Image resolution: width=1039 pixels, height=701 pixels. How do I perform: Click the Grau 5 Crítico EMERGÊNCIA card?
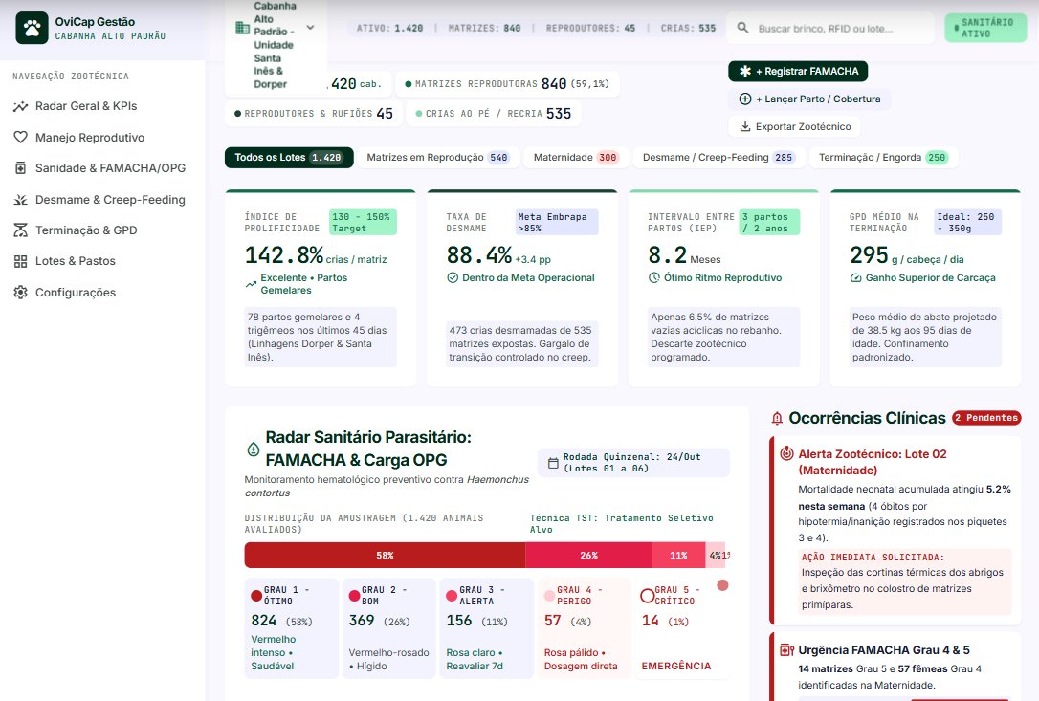pyautogui.click(x=680, y=628)
